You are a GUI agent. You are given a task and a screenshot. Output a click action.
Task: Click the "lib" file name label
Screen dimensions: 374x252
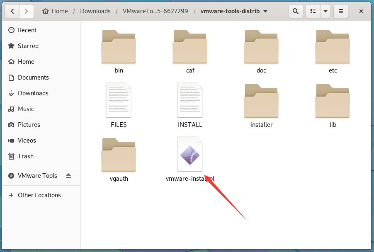pos(333,125)
